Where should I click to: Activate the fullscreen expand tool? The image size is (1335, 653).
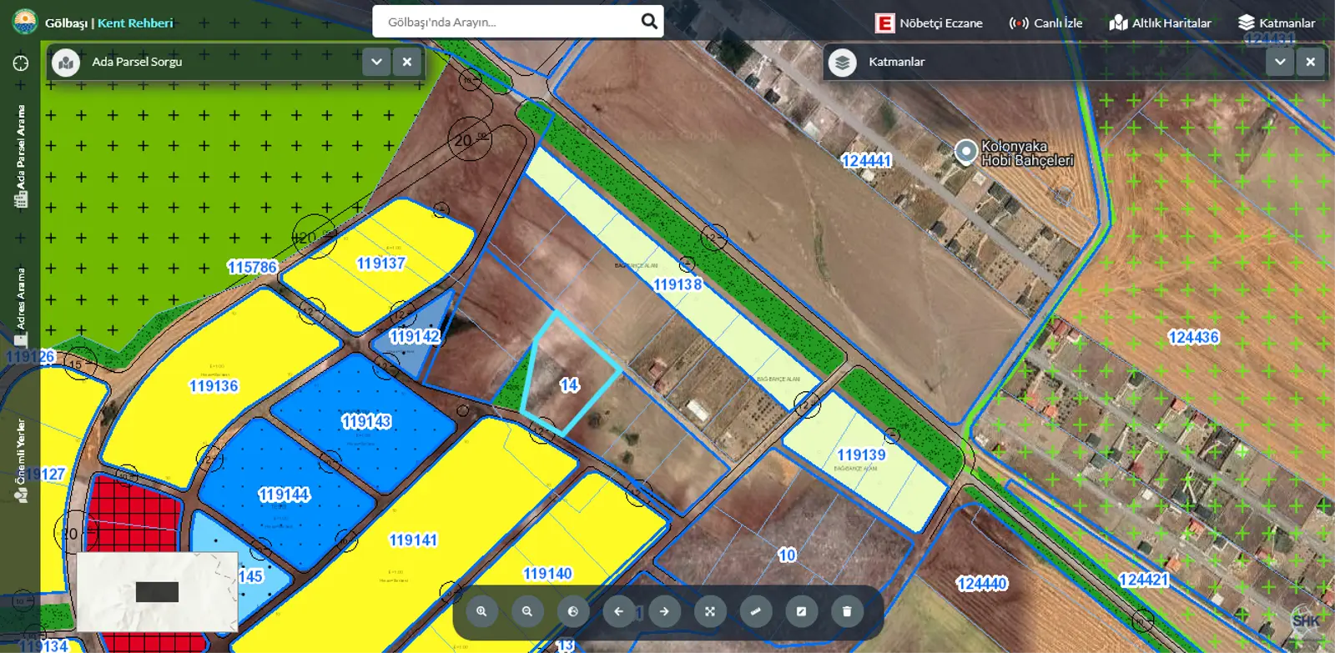(710, 611)
